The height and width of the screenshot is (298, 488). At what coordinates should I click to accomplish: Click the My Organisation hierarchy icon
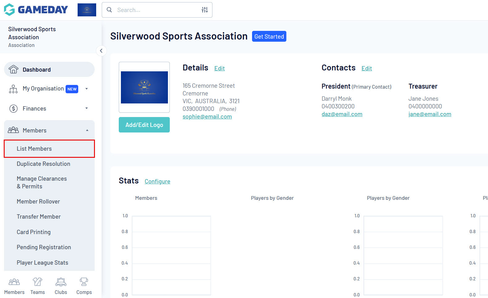pos(13,89)
